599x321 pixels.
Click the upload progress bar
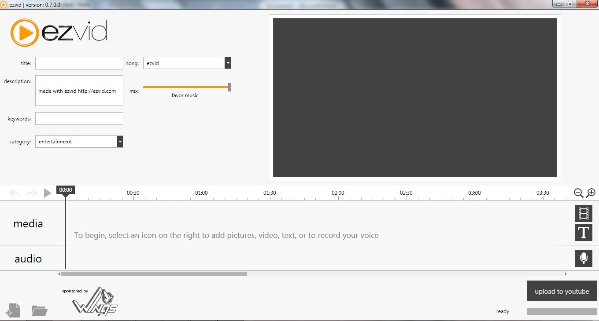pyautogui.click(x=562, y=312)
